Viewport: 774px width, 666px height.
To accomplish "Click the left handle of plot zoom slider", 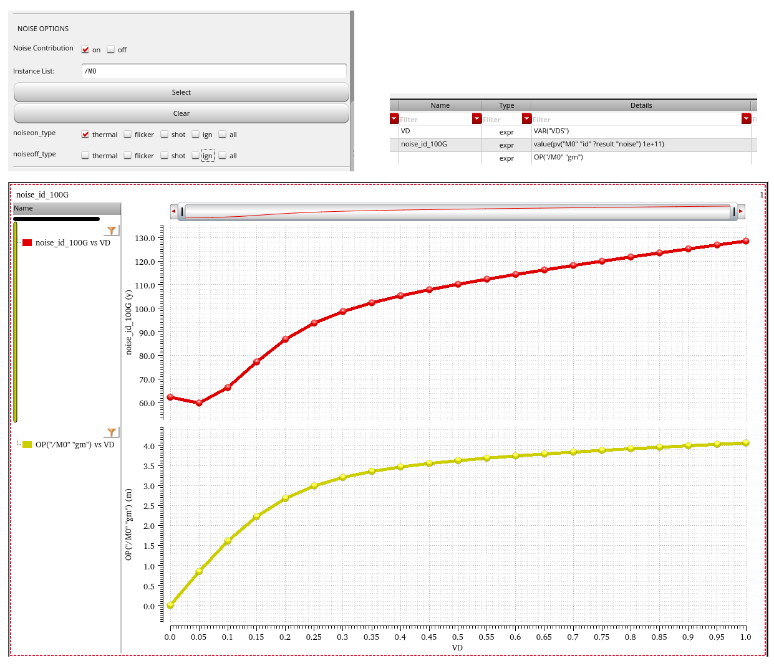I will click(x=181, y=212).
